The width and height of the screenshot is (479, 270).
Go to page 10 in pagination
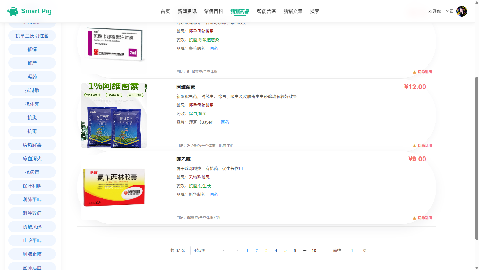(x=314, y=250)
